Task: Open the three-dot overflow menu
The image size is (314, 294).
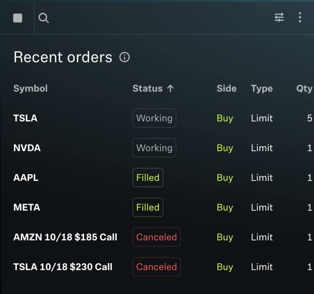Action: pyautogui.click(x=300, y=18)
